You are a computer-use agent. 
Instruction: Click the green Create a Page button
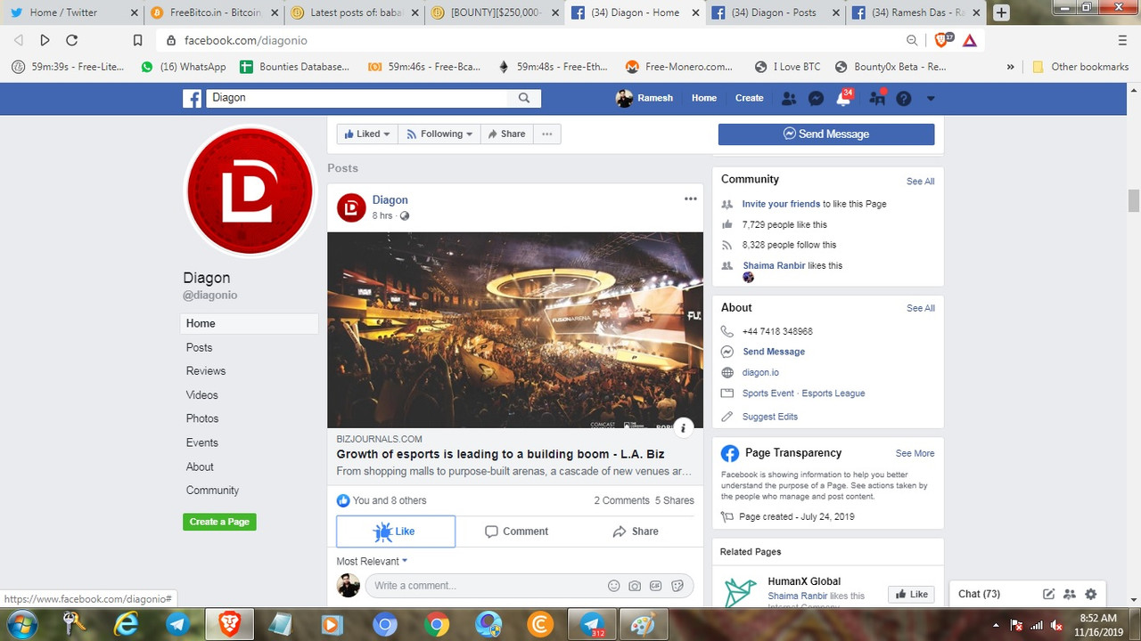219,522
